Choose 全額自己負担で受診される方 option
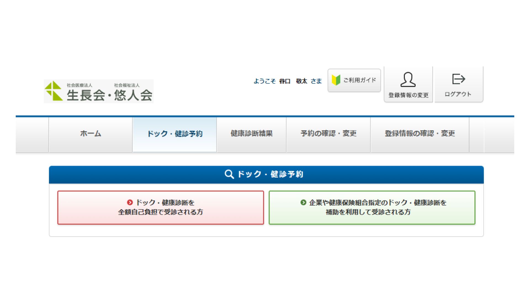The width and height of the screenshot is (530, 298). tap(161, 212)
